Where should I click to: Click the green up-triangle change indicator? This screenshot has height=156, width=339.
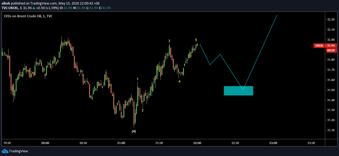pos(34,8)
